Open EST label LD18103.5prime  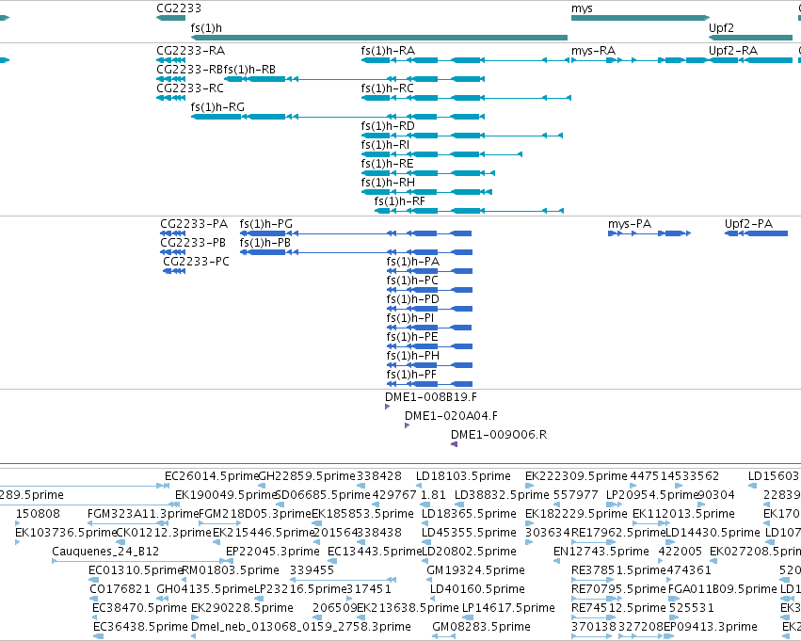(463, 476)
